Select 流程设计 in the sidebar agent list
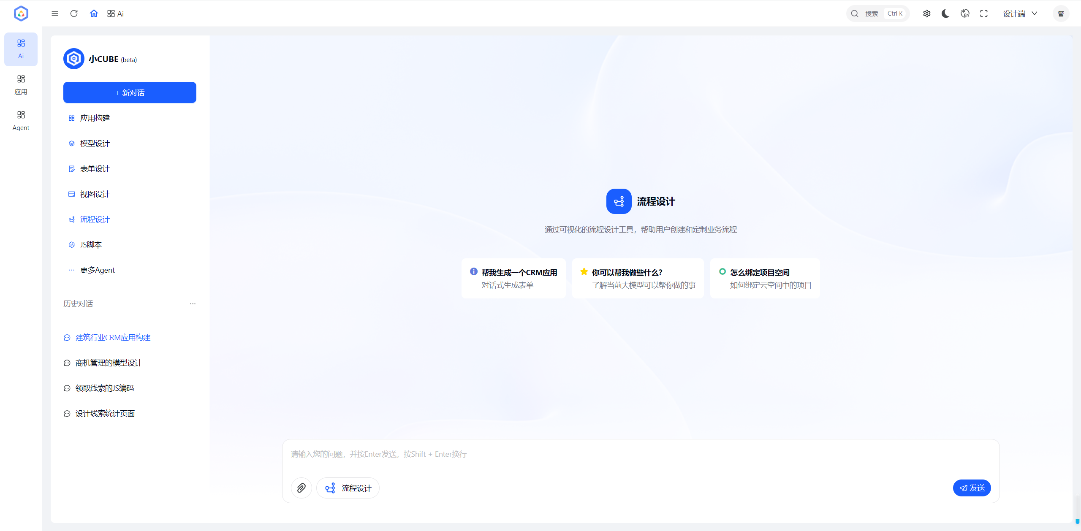The height and width of the screenshot is (531, 1081). tap(94, 219)
